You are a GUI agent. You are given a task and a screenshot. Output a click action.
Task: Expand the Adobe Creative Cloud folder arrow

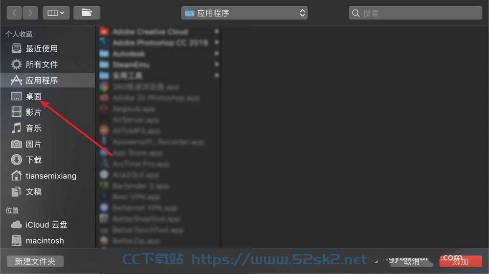(217, 31)
